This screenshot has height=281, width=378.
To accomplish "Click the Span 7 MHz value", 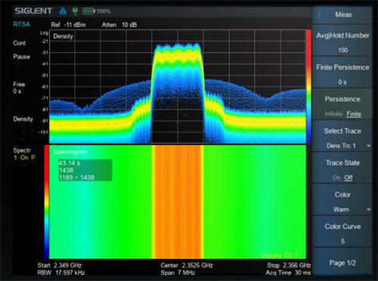I will [x=178, y=273].
